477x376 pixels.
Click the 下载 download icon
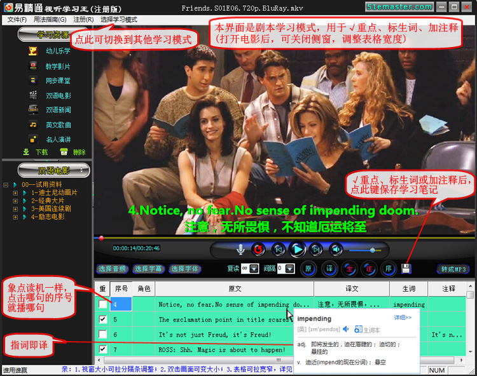coord(27,152)
